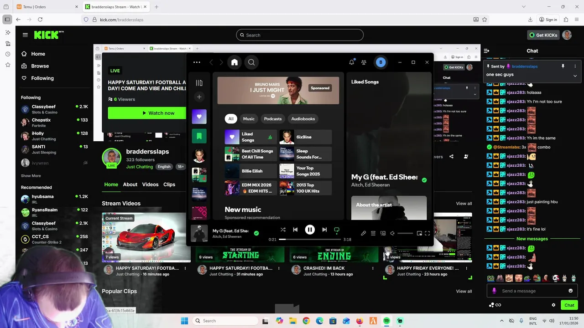Screen dimensions: 584x328
Task: Open the emote picker smiley in chat
Action: pyautogui.click(x=570, y=291)
